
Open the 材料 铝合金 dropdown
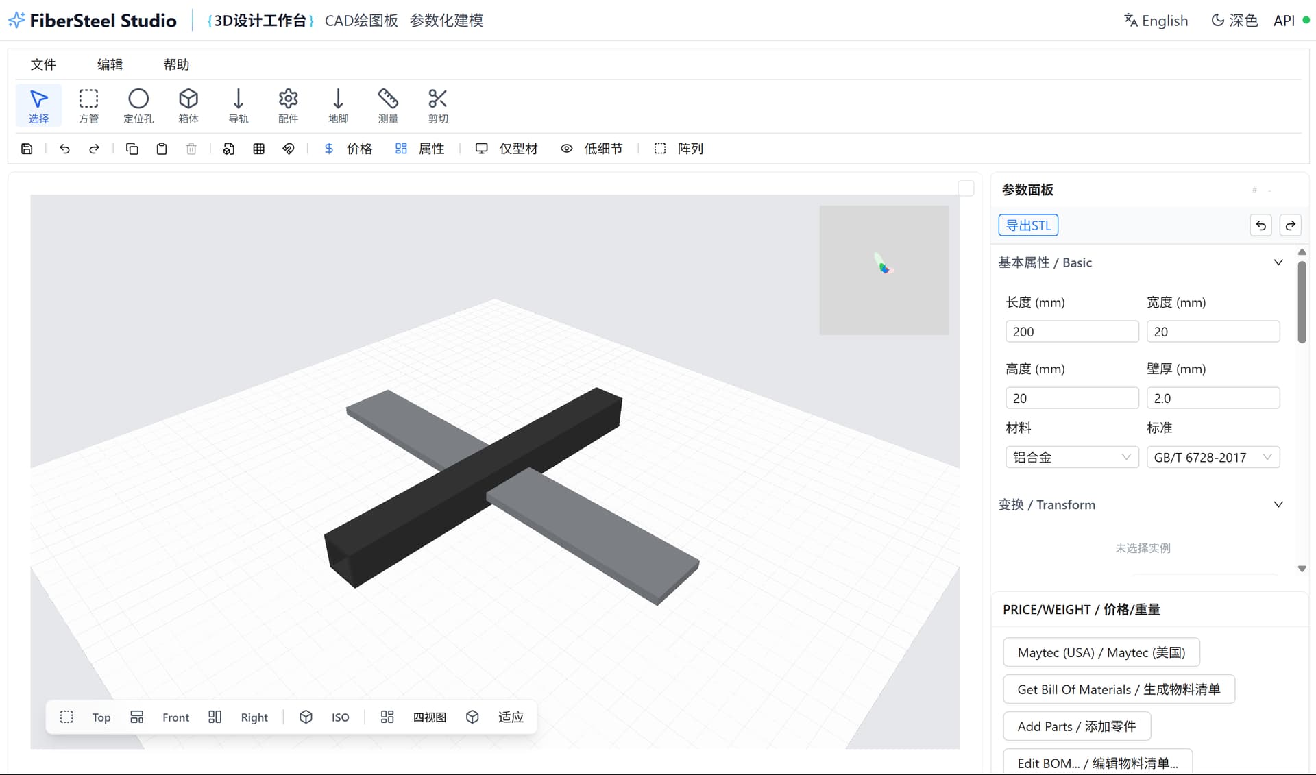(x=1071, y=457)
